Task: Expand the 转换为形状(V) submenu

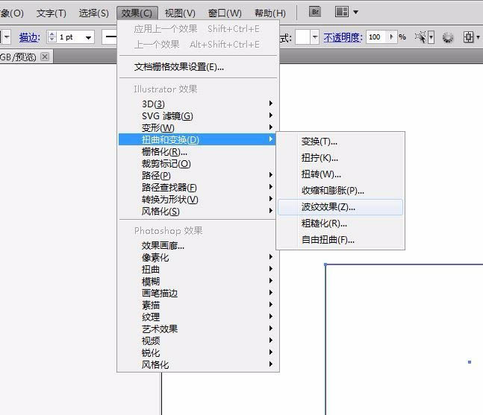Action: click(x=198, y=199)
